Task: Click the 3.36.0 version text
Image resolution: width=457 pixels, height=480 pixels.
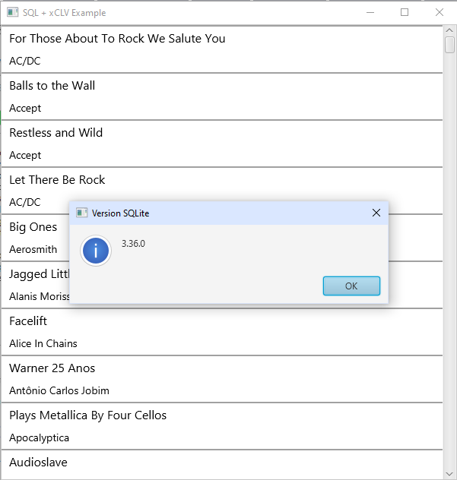Action: point(133,244)
